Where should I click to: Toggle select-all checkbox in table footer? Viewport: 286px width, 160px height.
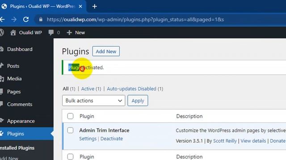70,157
